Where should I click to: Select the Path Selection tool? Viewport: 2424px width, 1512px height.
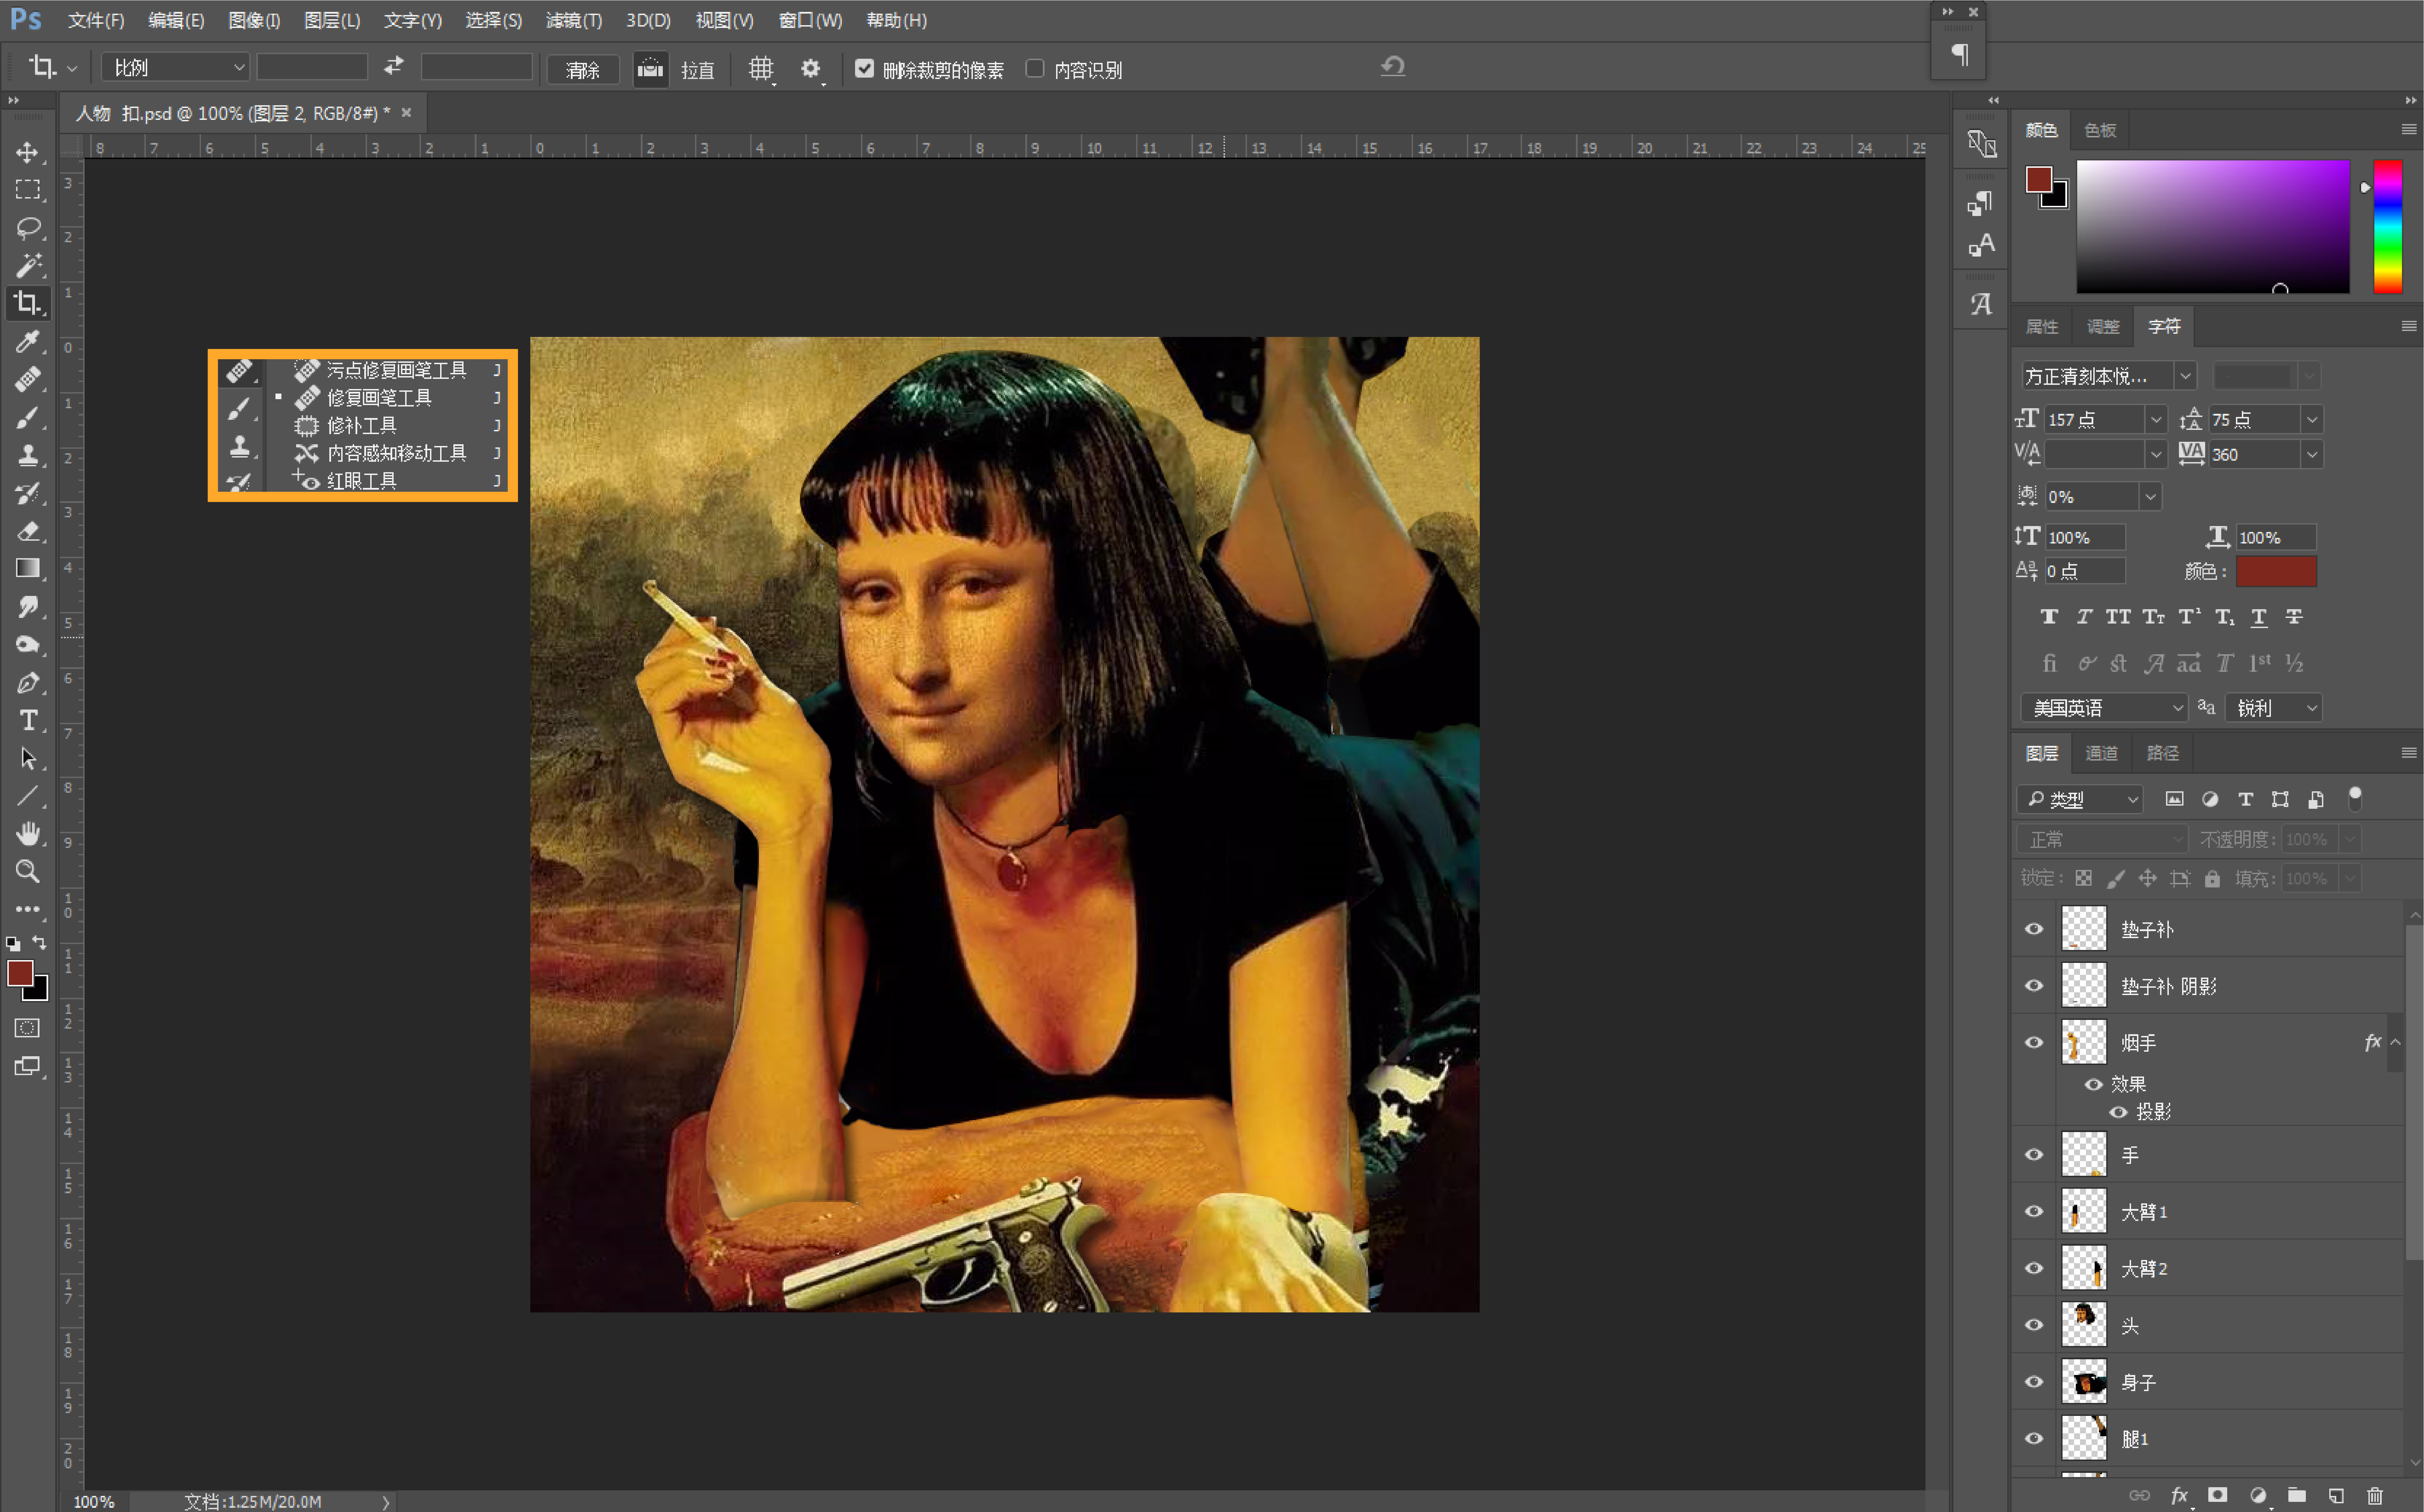coord(28,759)
